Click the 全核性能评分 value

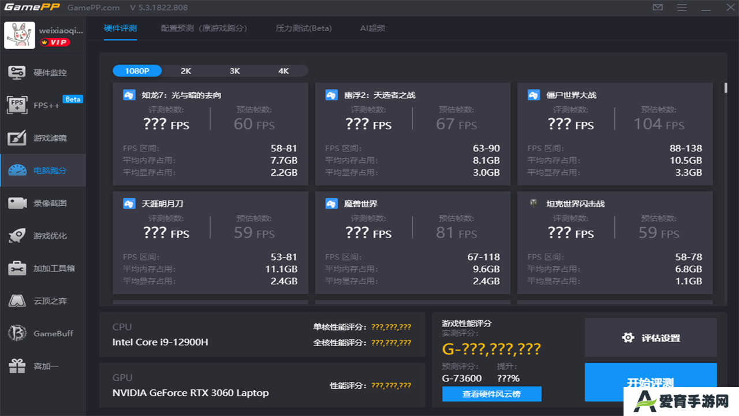pyautogui.click(x=391, y=342)
